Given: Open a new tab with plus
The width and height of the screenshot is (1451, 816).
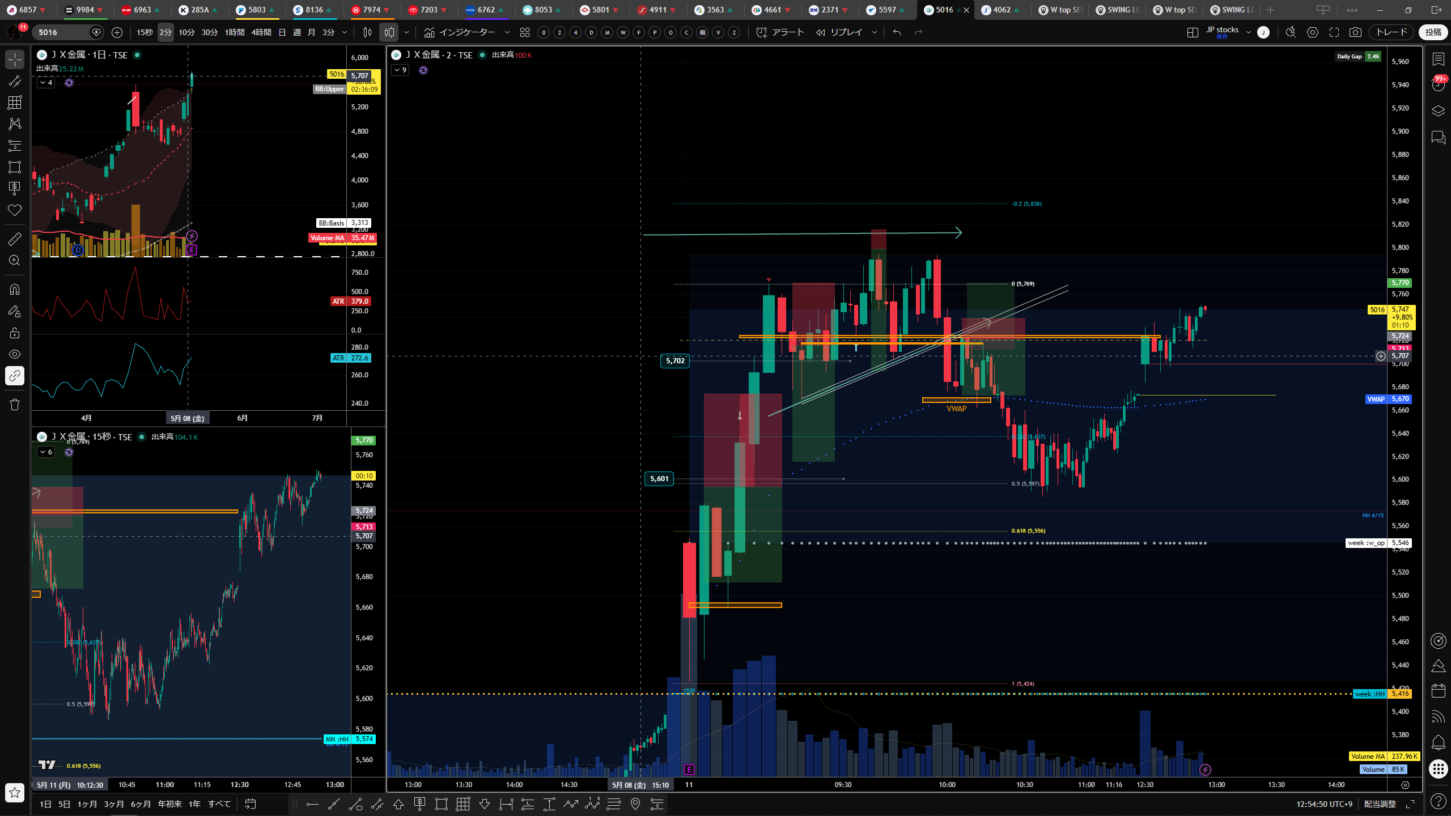Looking at the screenshot, I should pyautogui.click(x=1270, y=10).
